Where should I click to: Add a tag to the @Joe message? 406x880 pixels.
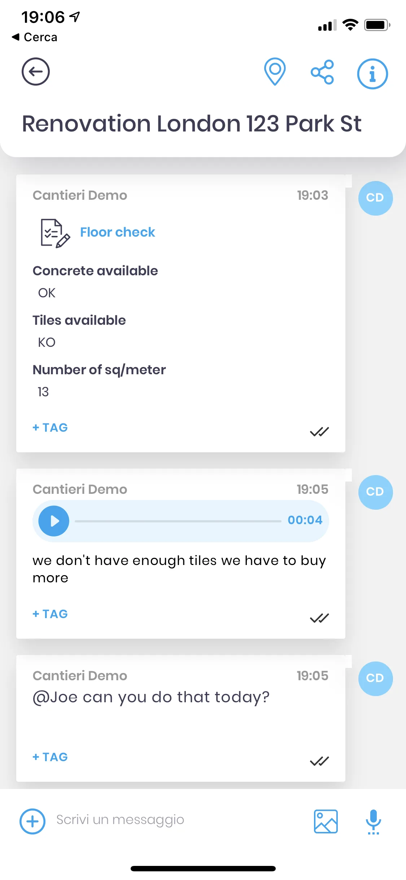point(50,757)
